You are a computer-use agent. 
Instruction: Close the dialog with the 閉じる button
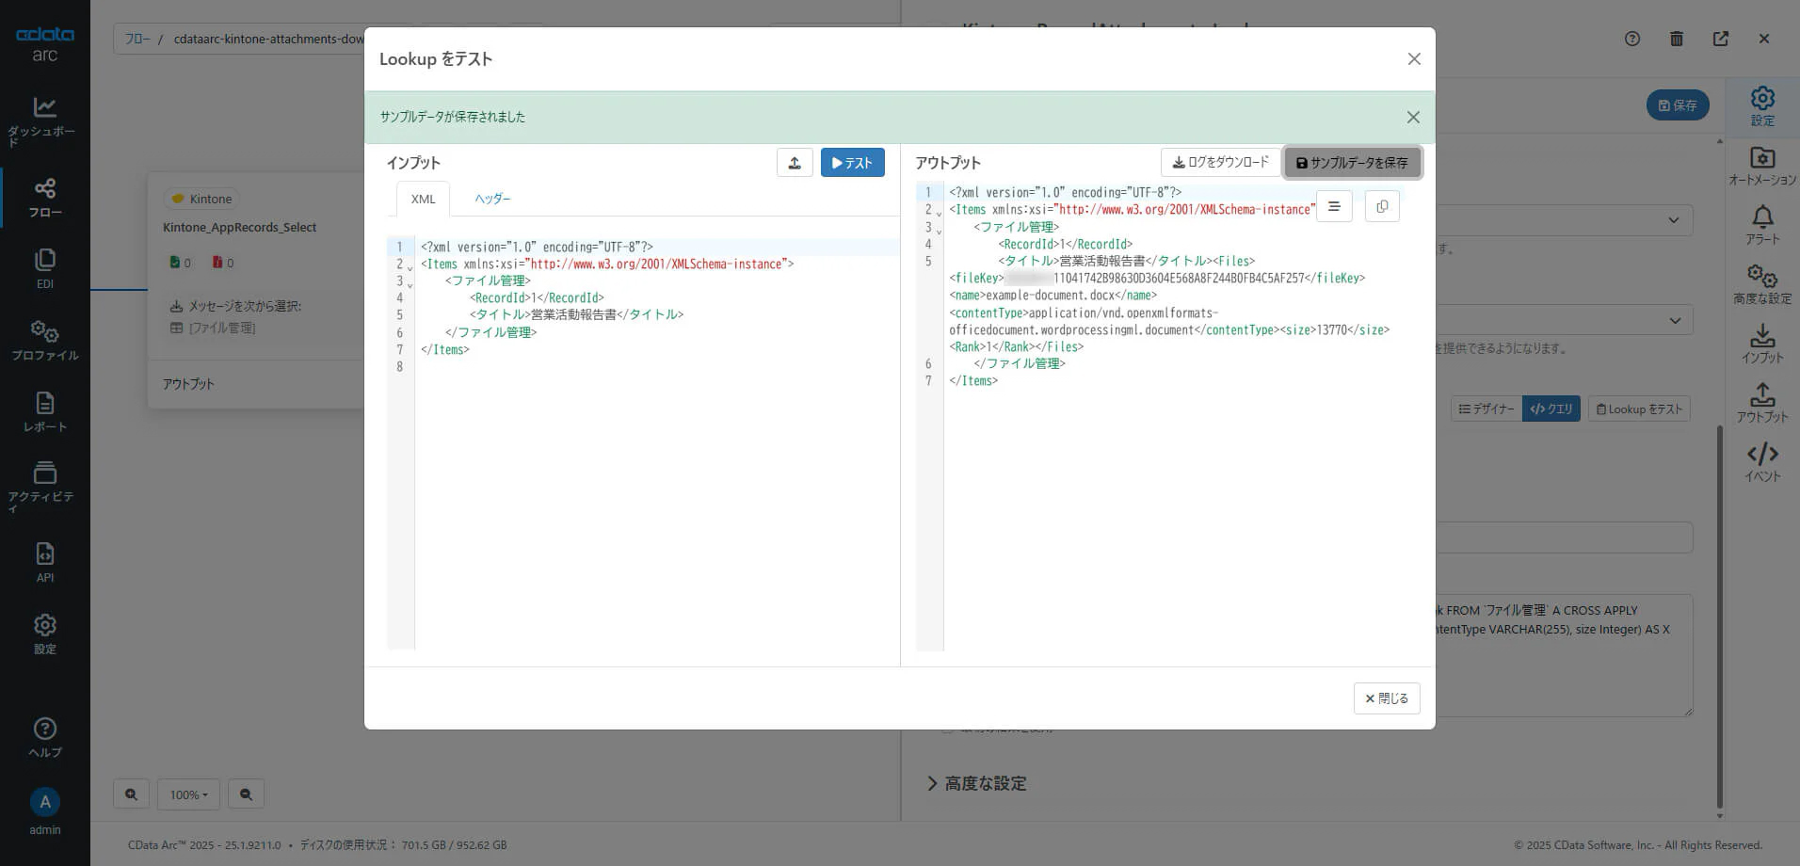tap(1386, 698)
